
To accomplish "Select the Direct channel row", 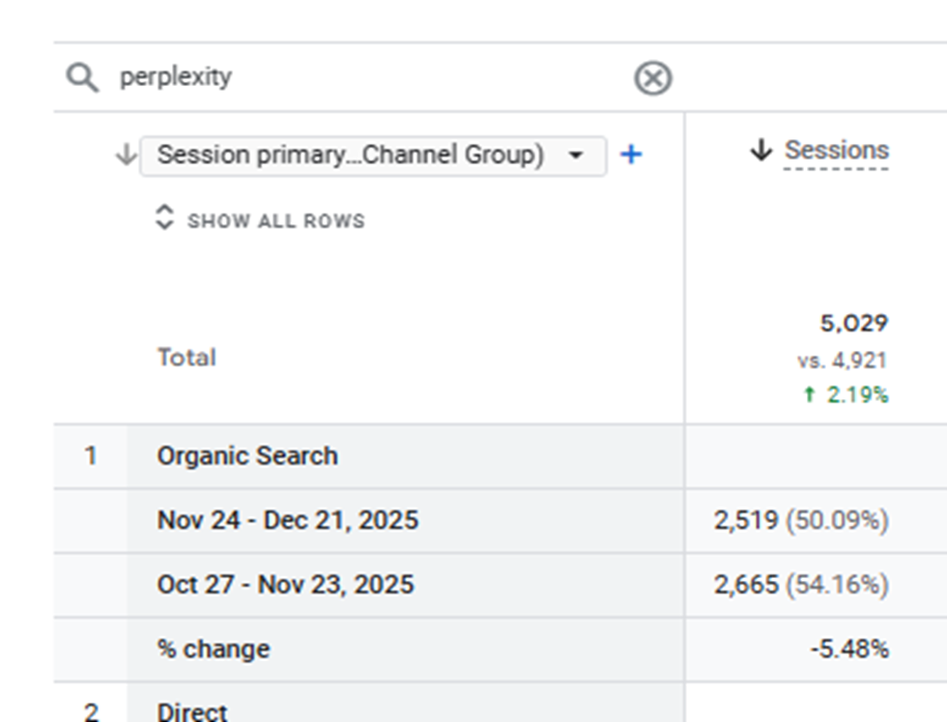I will coord(192,711).
